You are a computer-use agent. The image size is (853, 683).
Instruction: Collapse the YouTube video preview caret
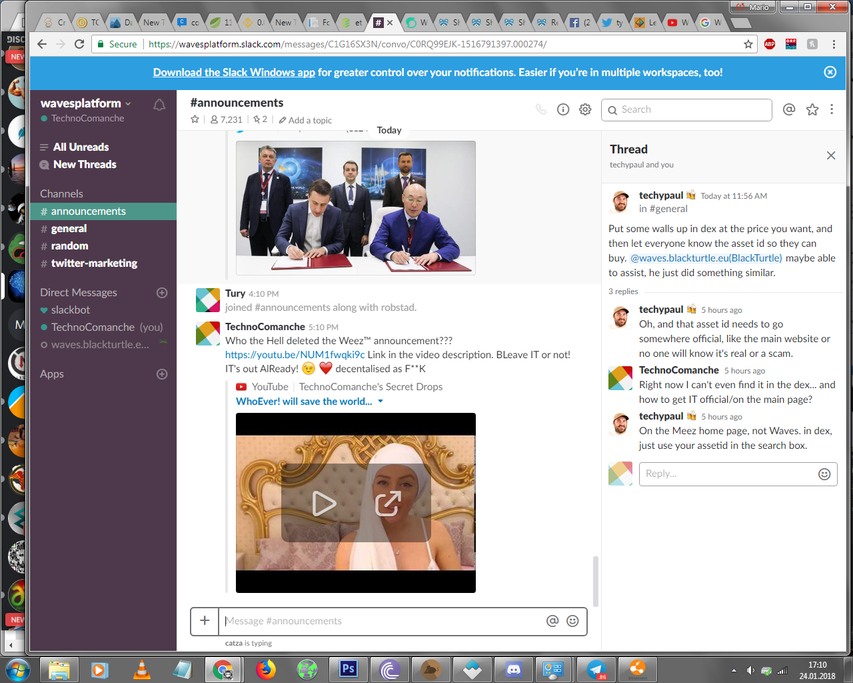click(x=381, y=402)
